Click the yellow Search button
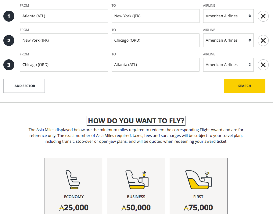 tap(244, 86)
